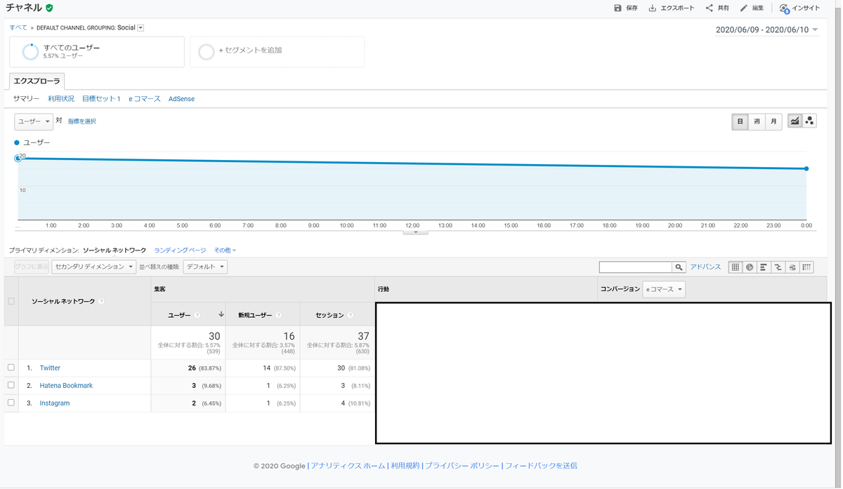Tick the select-all header checkbox
The height and width of the screenshot is (489, 843).
[x=11, y=301]
